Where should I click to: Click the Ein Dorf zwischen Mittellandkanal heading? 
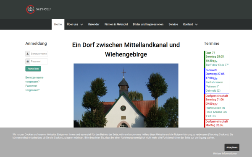tap(126, 50)
